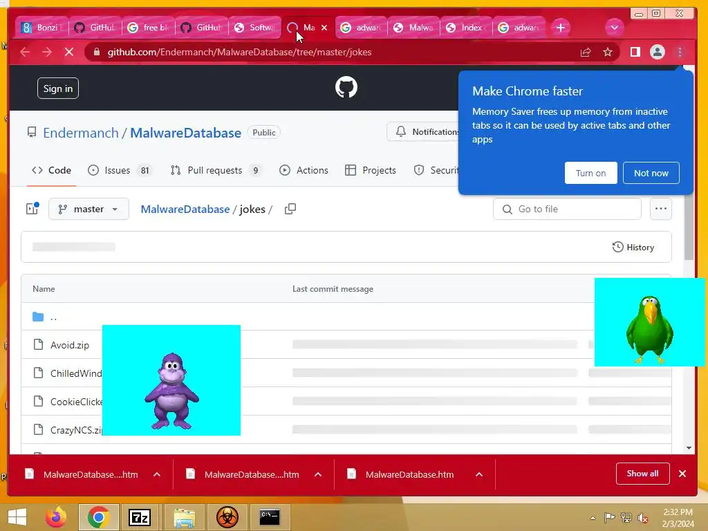Open the Avoid.zip file
The image size is (708, 531).
(x=70, y=345)
